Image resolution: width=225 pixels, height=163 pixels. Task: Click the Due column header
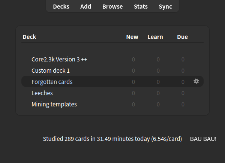click(182, 37)
